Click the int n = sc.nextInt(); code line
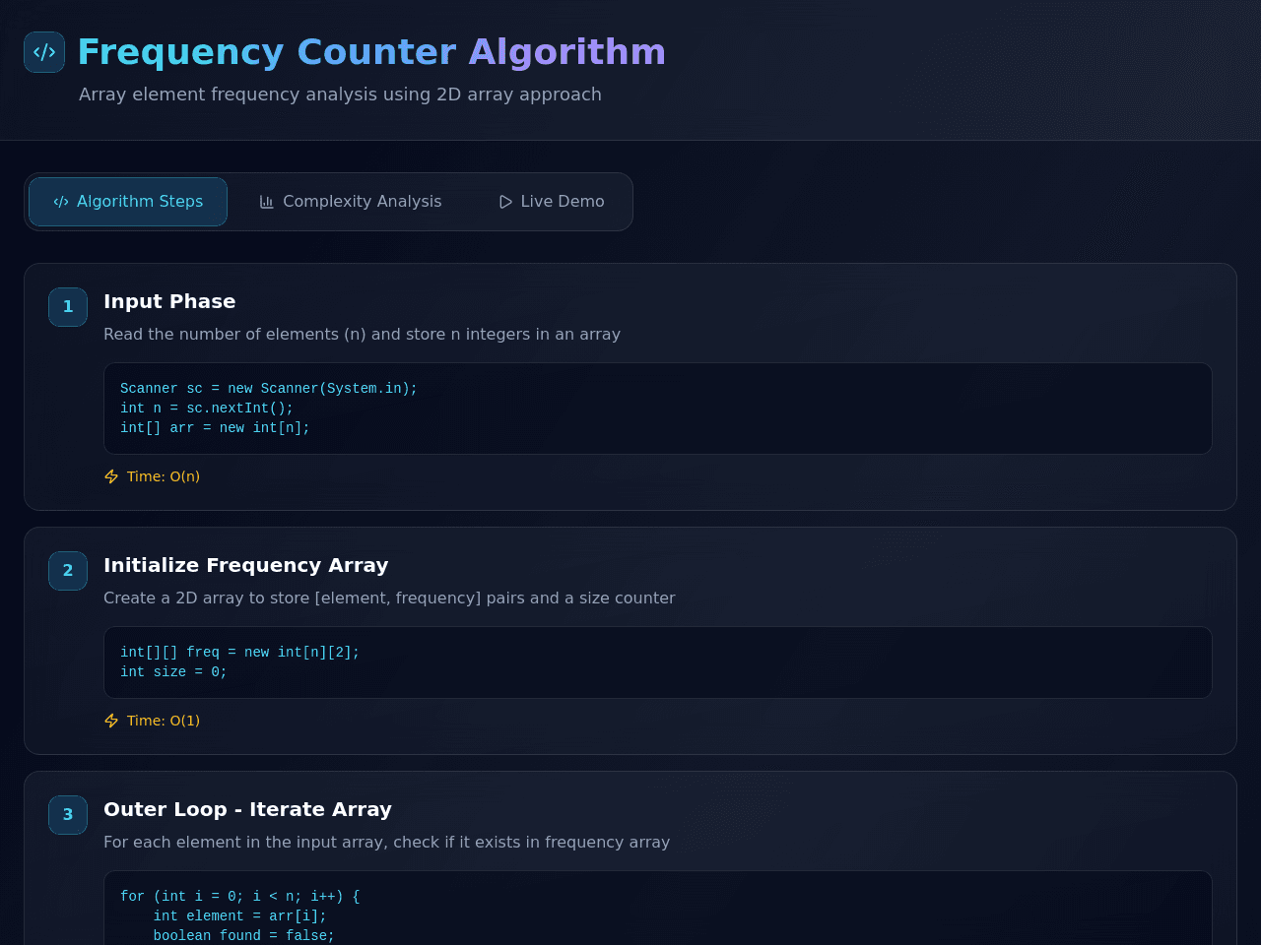1261x945 pixels. (207, 409)
